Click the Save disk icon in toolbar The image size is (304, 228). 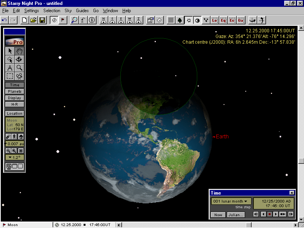pyautogui.click(x=42, y=20)
